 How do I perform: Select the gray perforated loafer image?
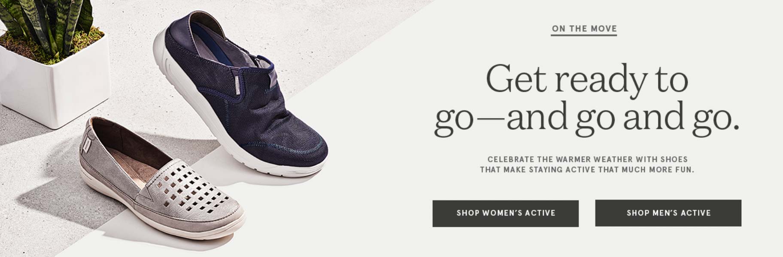click(x=159, y=180)
